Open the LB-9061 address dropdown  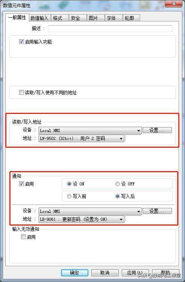(x=81, y=220)
